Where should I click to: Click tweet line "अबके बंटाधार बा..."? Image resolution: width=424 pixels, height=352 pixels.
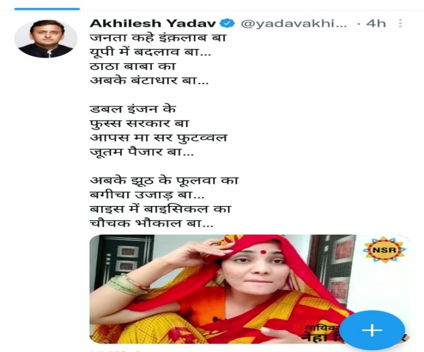(149, 80)
